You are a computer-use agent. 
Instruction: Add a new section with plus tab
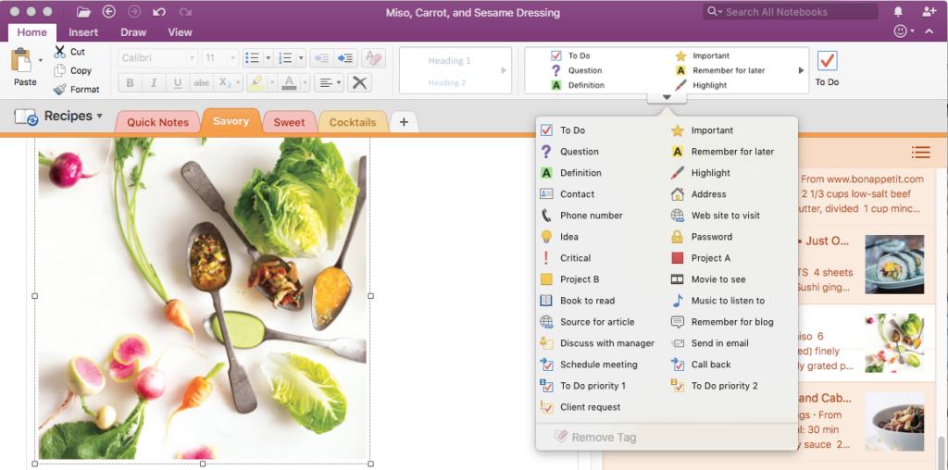point(404,122)
